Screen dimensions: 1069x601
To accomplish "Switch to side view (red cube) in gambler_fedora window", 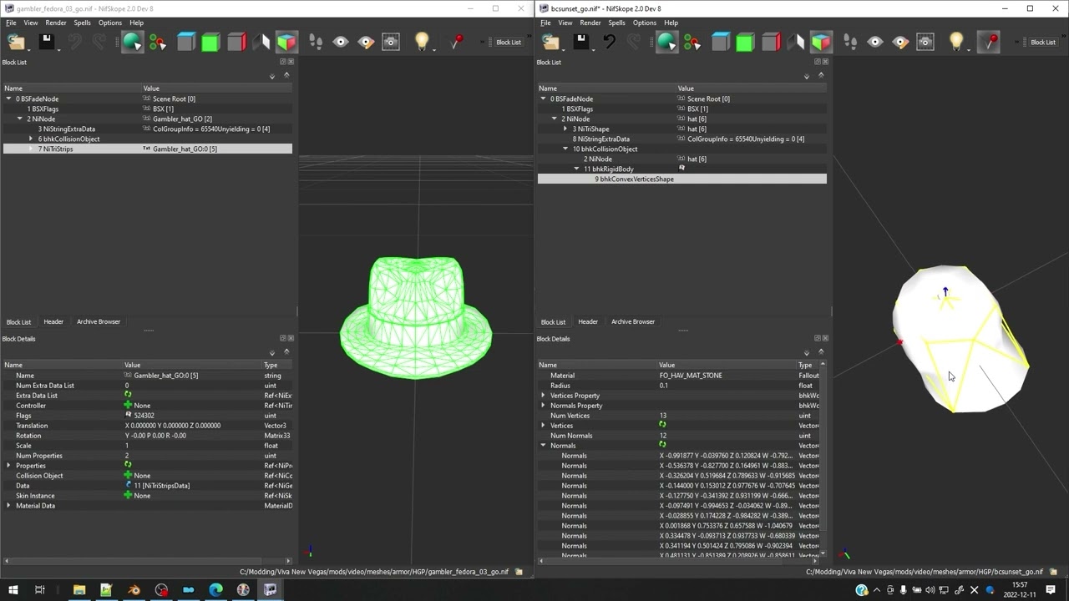I will pos(236,42).
